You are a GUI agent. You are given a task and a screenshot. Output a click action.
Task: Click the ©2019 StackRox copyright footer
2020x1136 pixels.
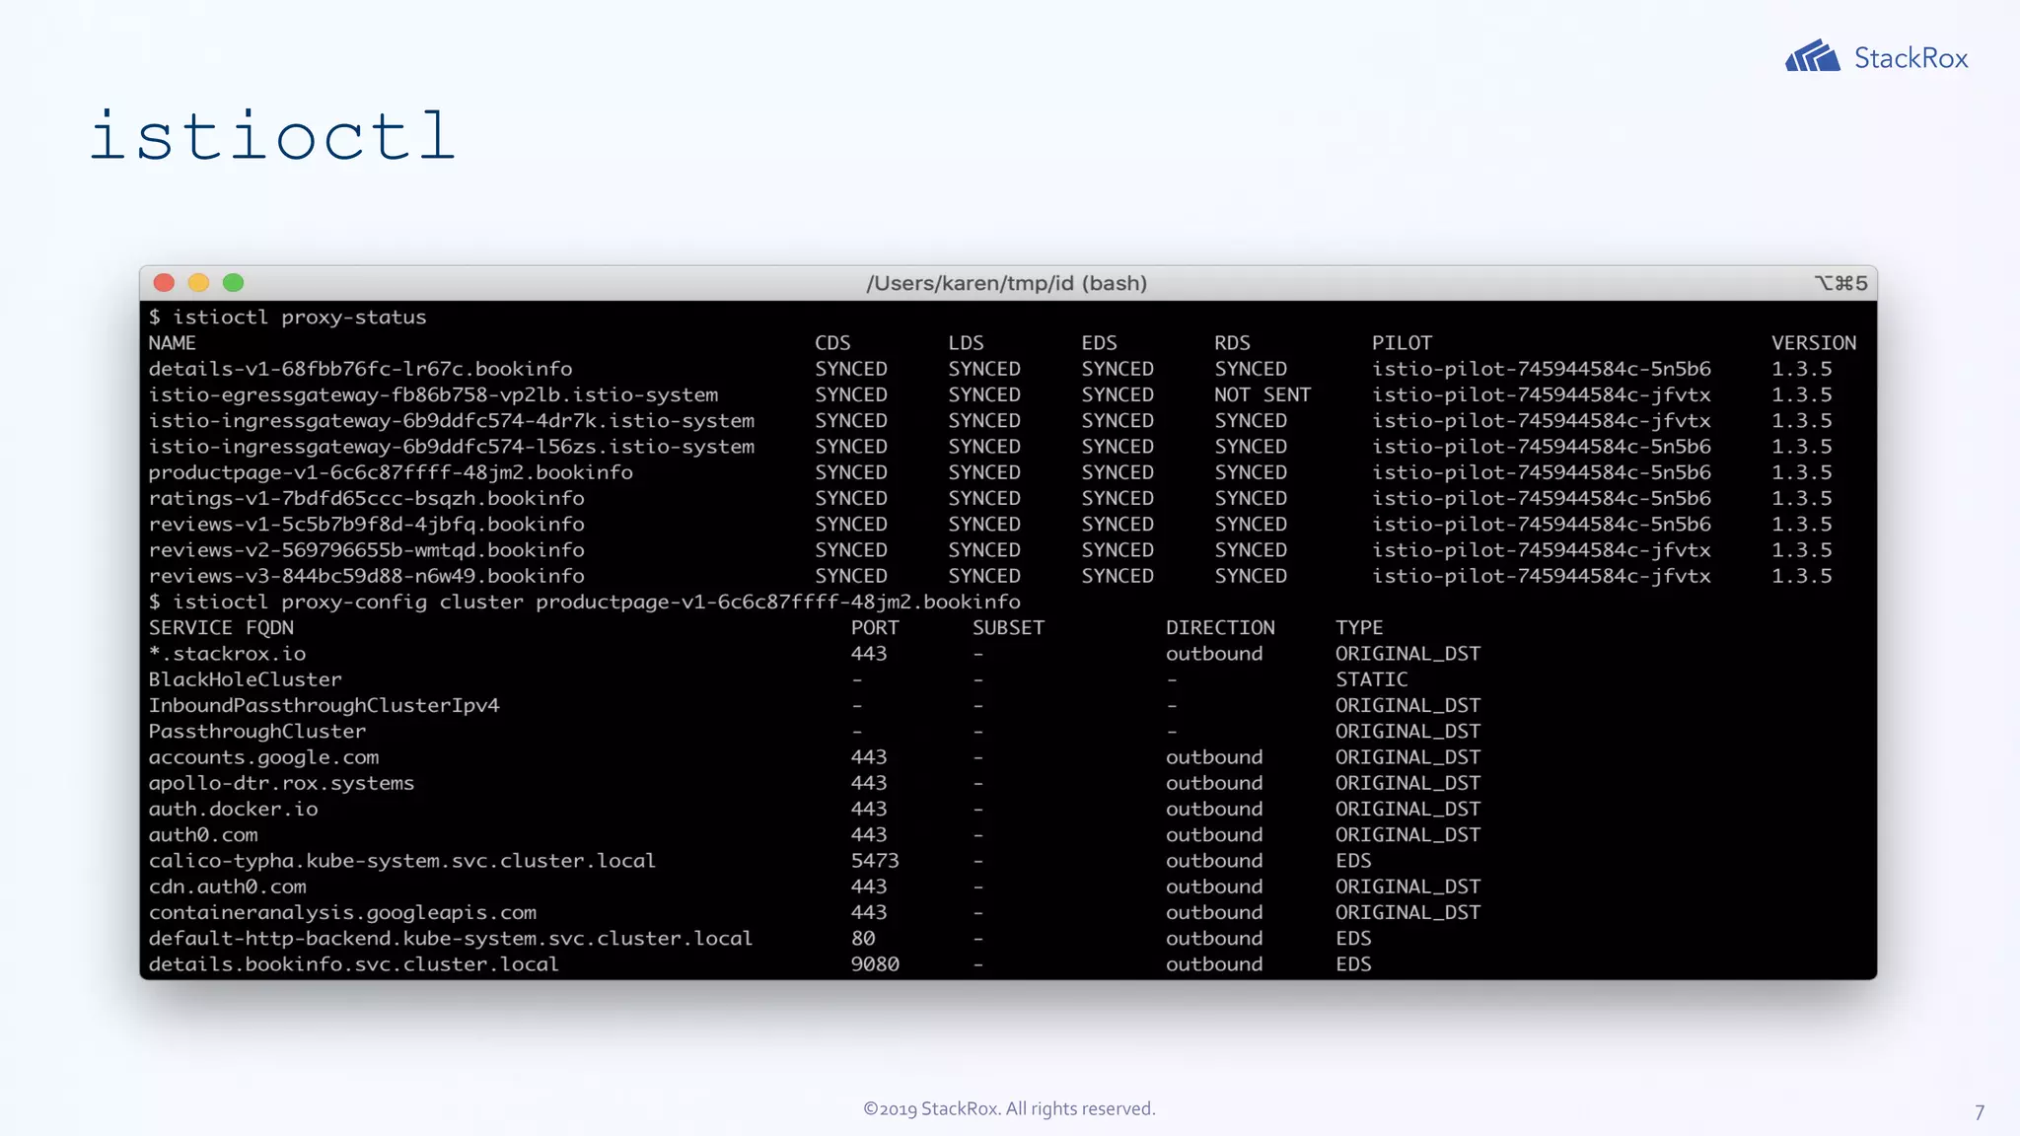(x=1009, y=1108)
